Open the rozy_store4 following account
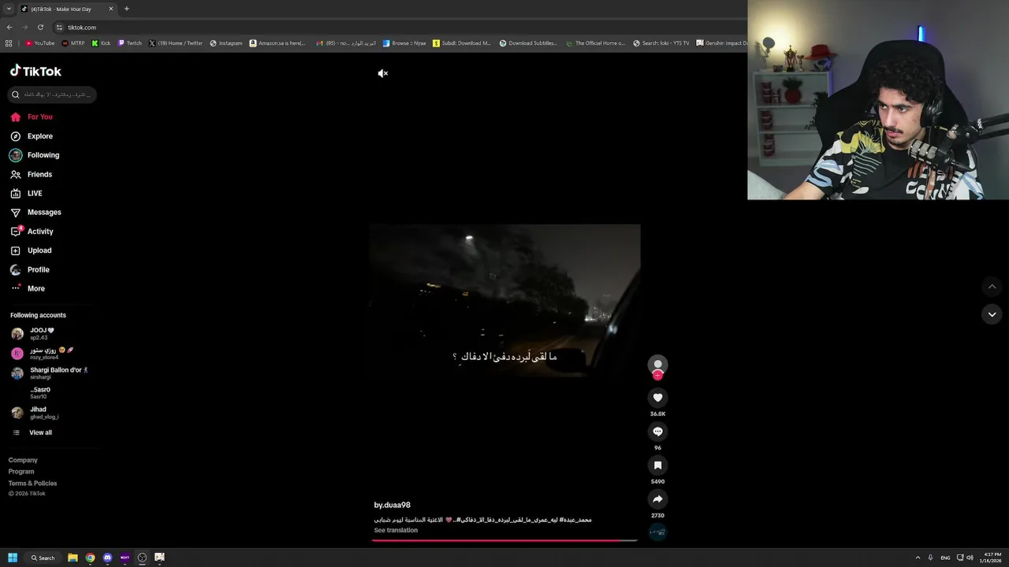The height and width of the screenshot is (567, 1009). (43, 354)
